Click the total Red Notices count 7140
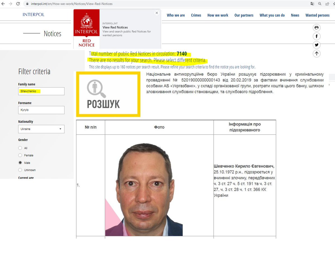Screen dimensions: 335x253 [x=182, y=54]
